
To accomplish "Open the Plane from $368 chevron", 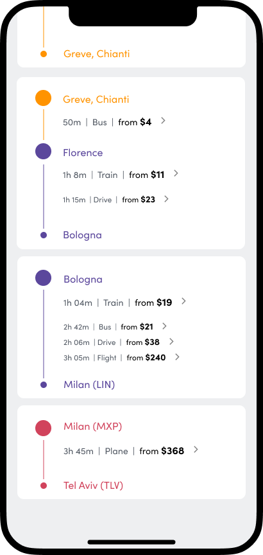I will click(x=196, y=450).
